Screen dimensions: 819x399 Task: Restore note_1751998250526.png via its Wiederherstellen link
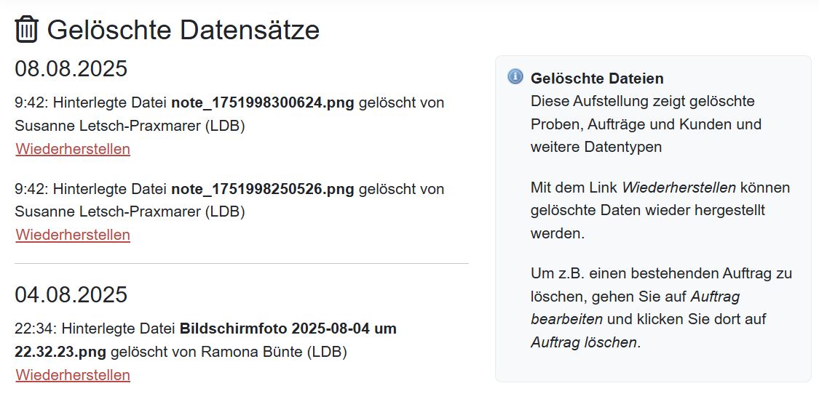tap(73, 235)
